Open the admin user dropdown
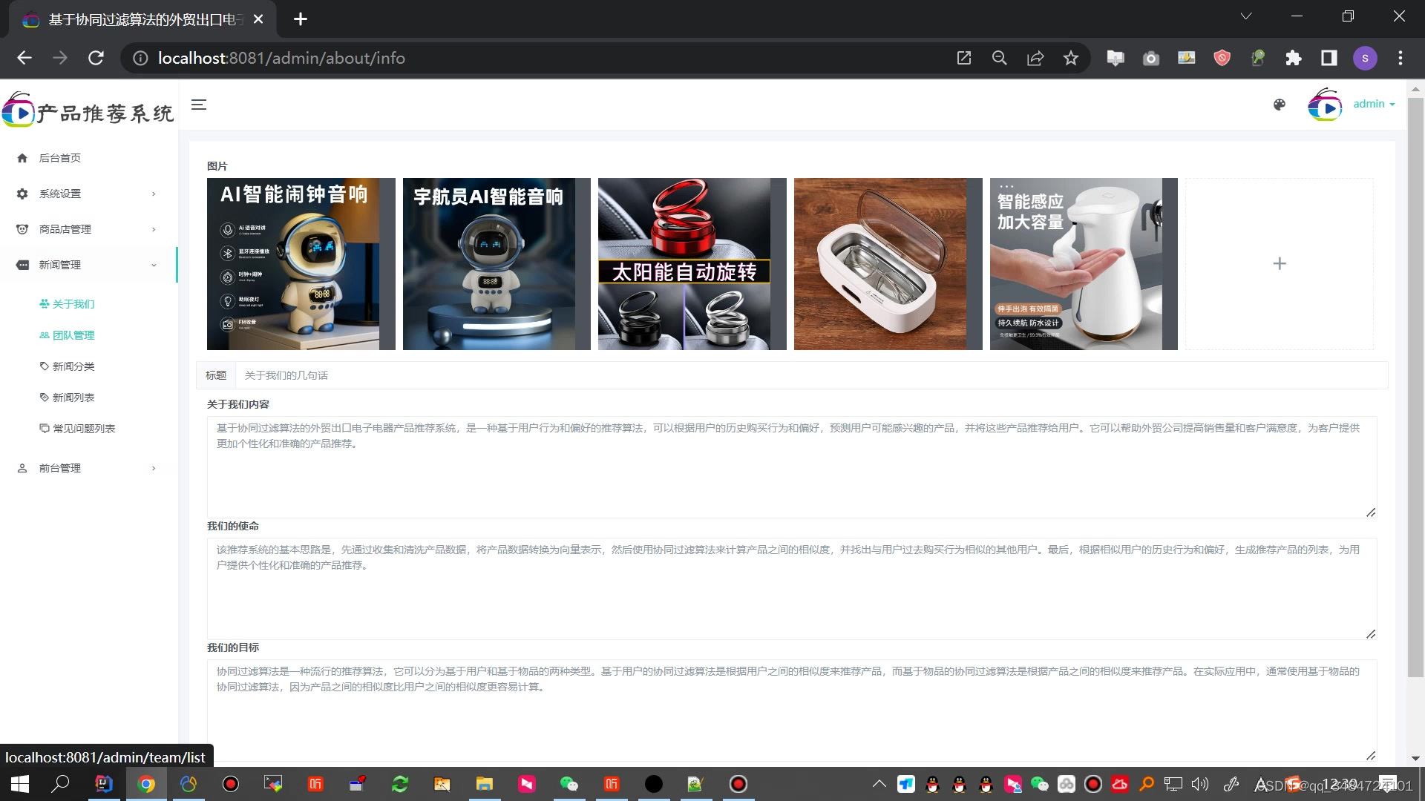Image resolution: width=1425 pixels, height=801 pixels. [x=1374, y=104]
